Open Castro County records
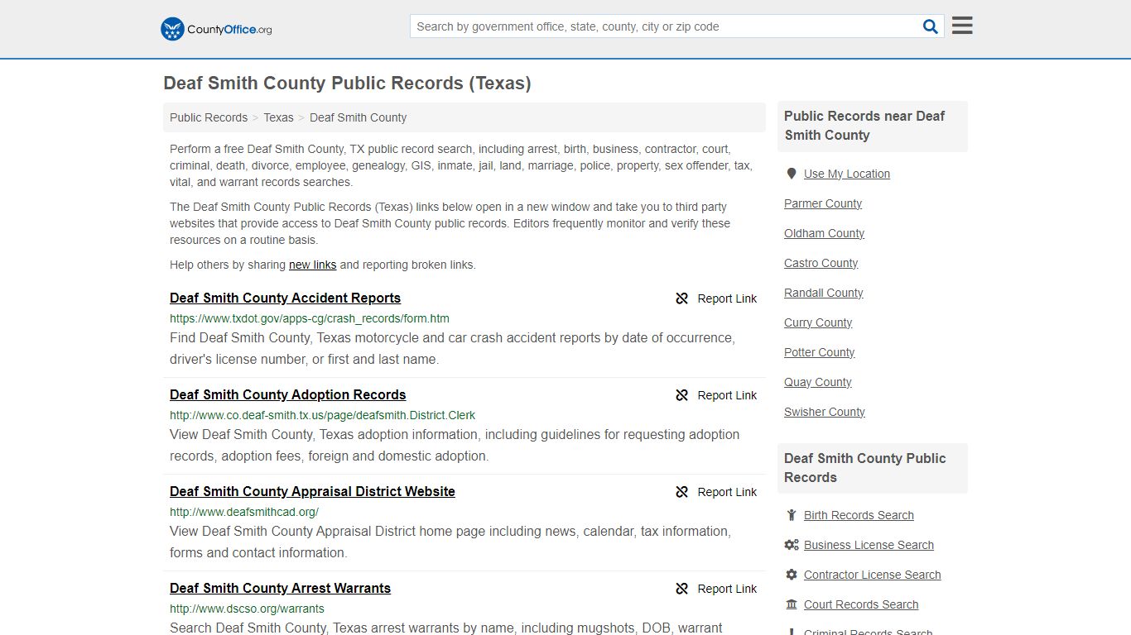This screenshot has height=635, width=1131. coord(821,263)
